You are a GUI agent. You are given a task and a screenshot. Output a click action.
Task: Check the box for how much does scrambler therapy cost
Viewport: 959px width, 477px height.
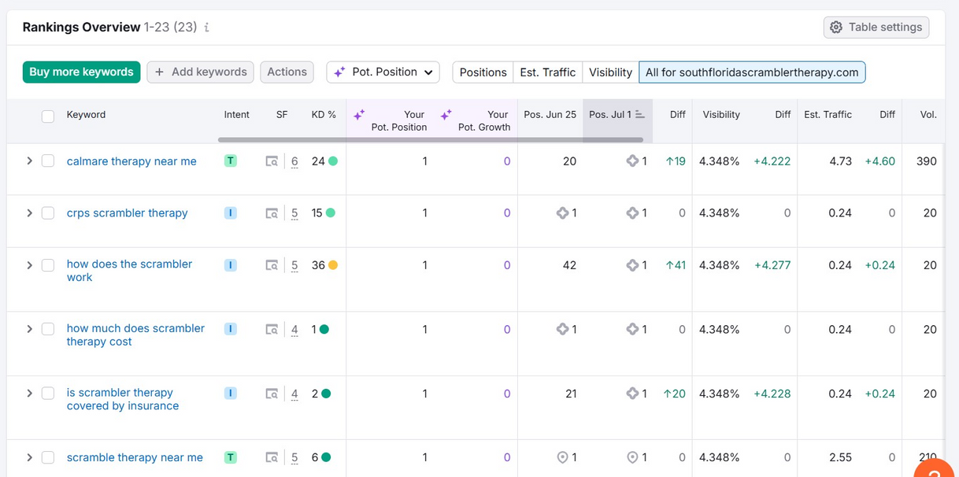click(x=48, y=329)
